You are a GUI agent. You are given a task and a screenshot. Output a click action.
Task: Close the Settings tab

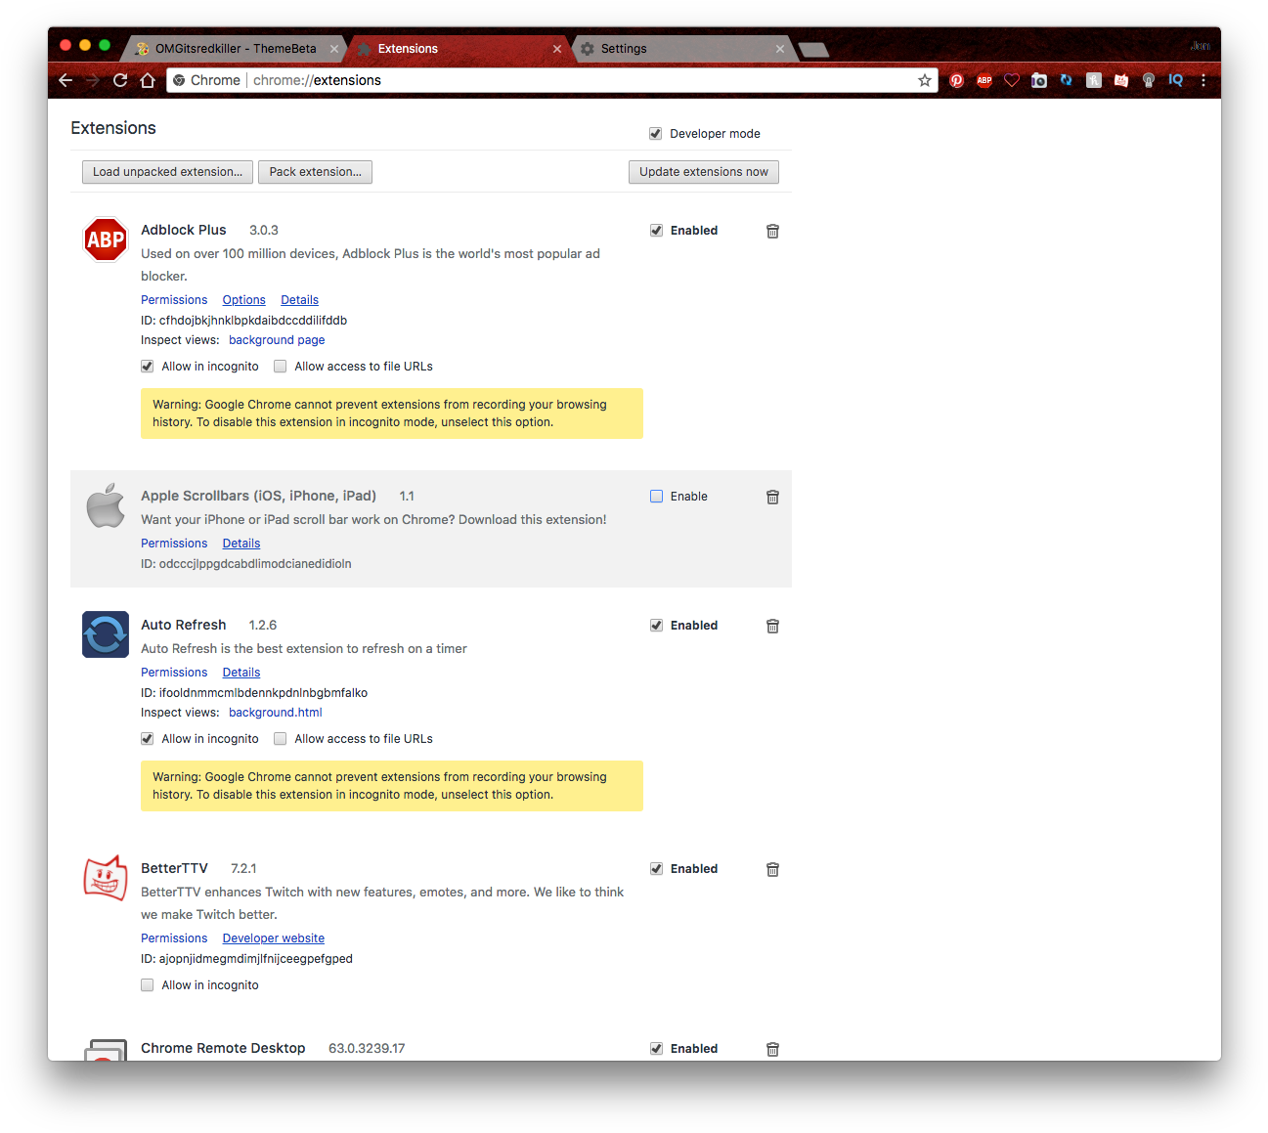780,49
